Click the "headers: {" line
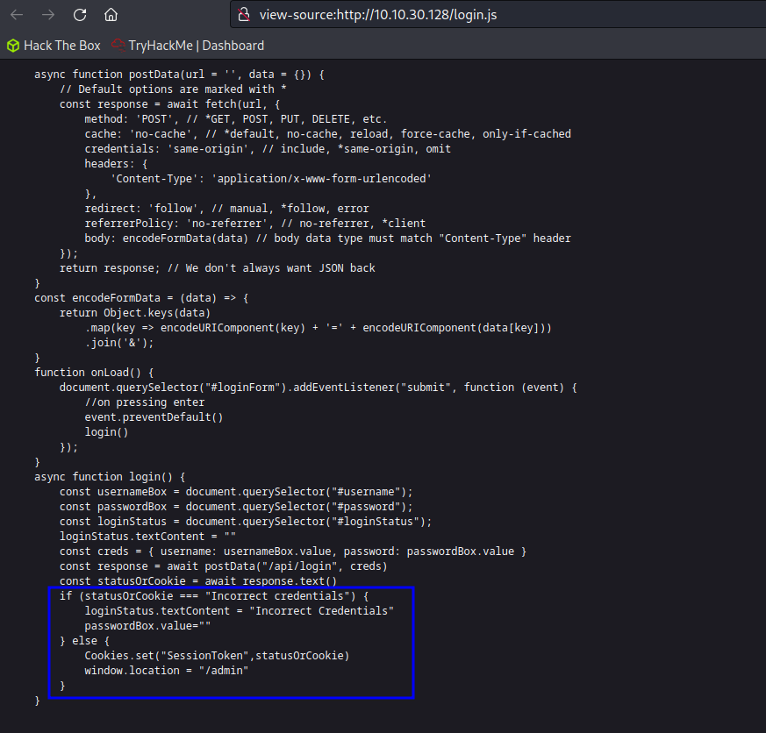Viewport: 766px width, 733px height. coord(116,163)
